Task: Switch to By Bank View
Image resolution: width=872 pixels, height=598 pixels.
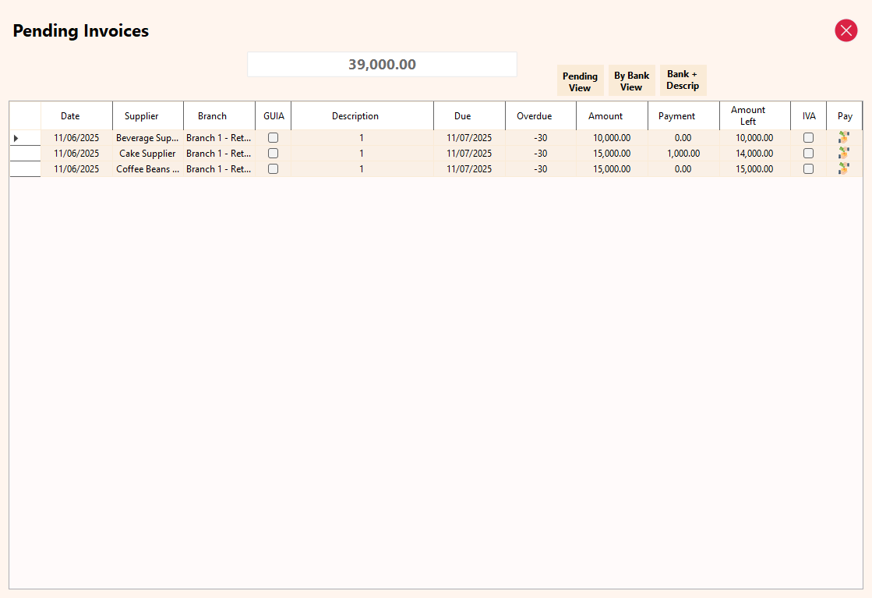Action: (632, 81)
